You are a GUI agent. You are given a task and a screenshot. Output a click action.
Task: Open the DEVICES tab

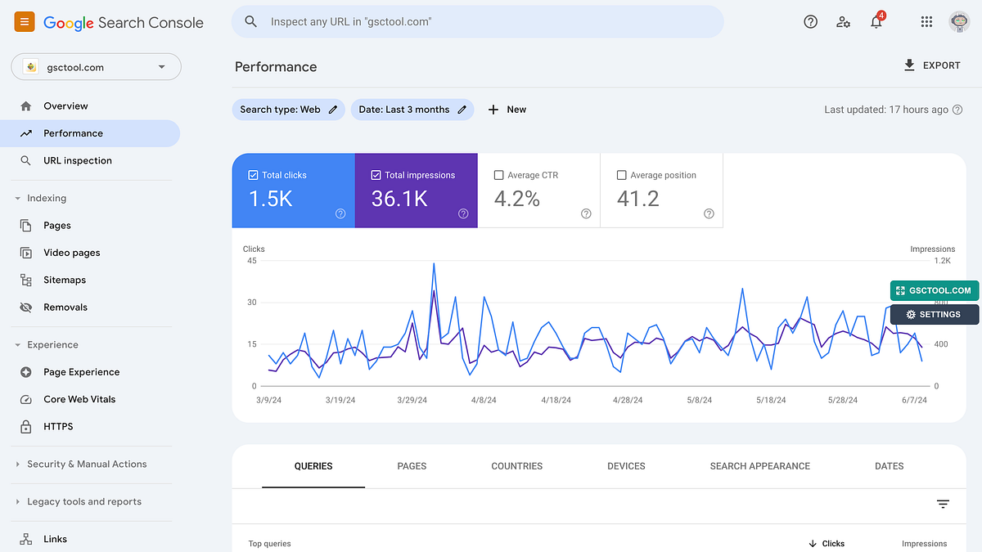(x=626, y=466)
